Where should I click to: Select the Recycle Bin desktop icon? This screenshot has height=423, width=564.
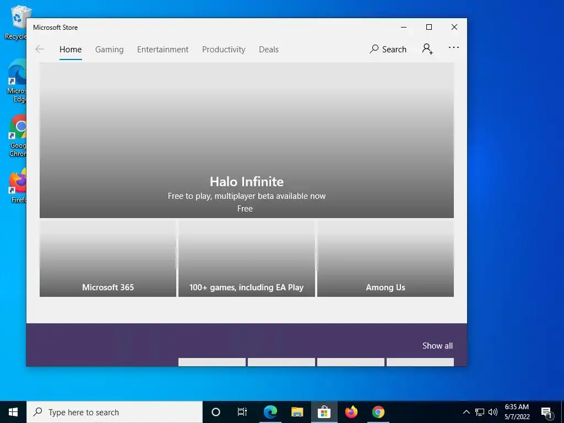16,22
